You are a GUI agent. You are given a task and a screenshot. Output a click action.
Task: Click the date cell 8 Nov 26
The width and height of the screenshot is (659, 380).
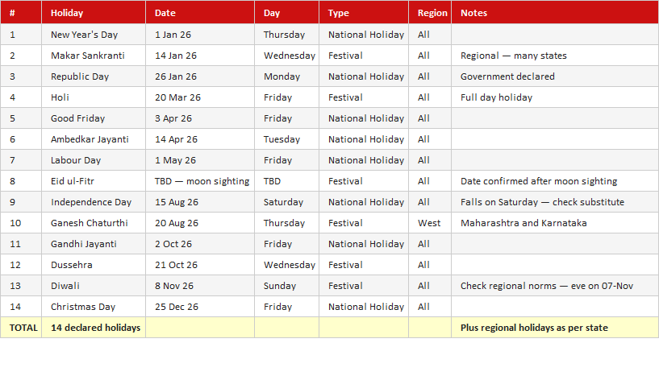coord(199,286)
